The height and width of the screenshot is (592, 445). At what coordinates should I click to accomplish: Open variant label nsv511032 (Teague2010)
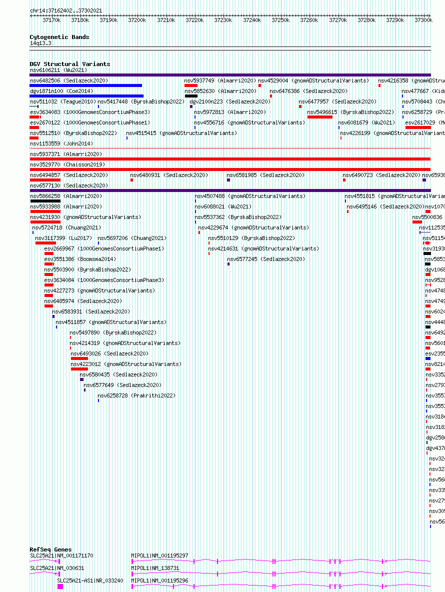pos(63,102)
